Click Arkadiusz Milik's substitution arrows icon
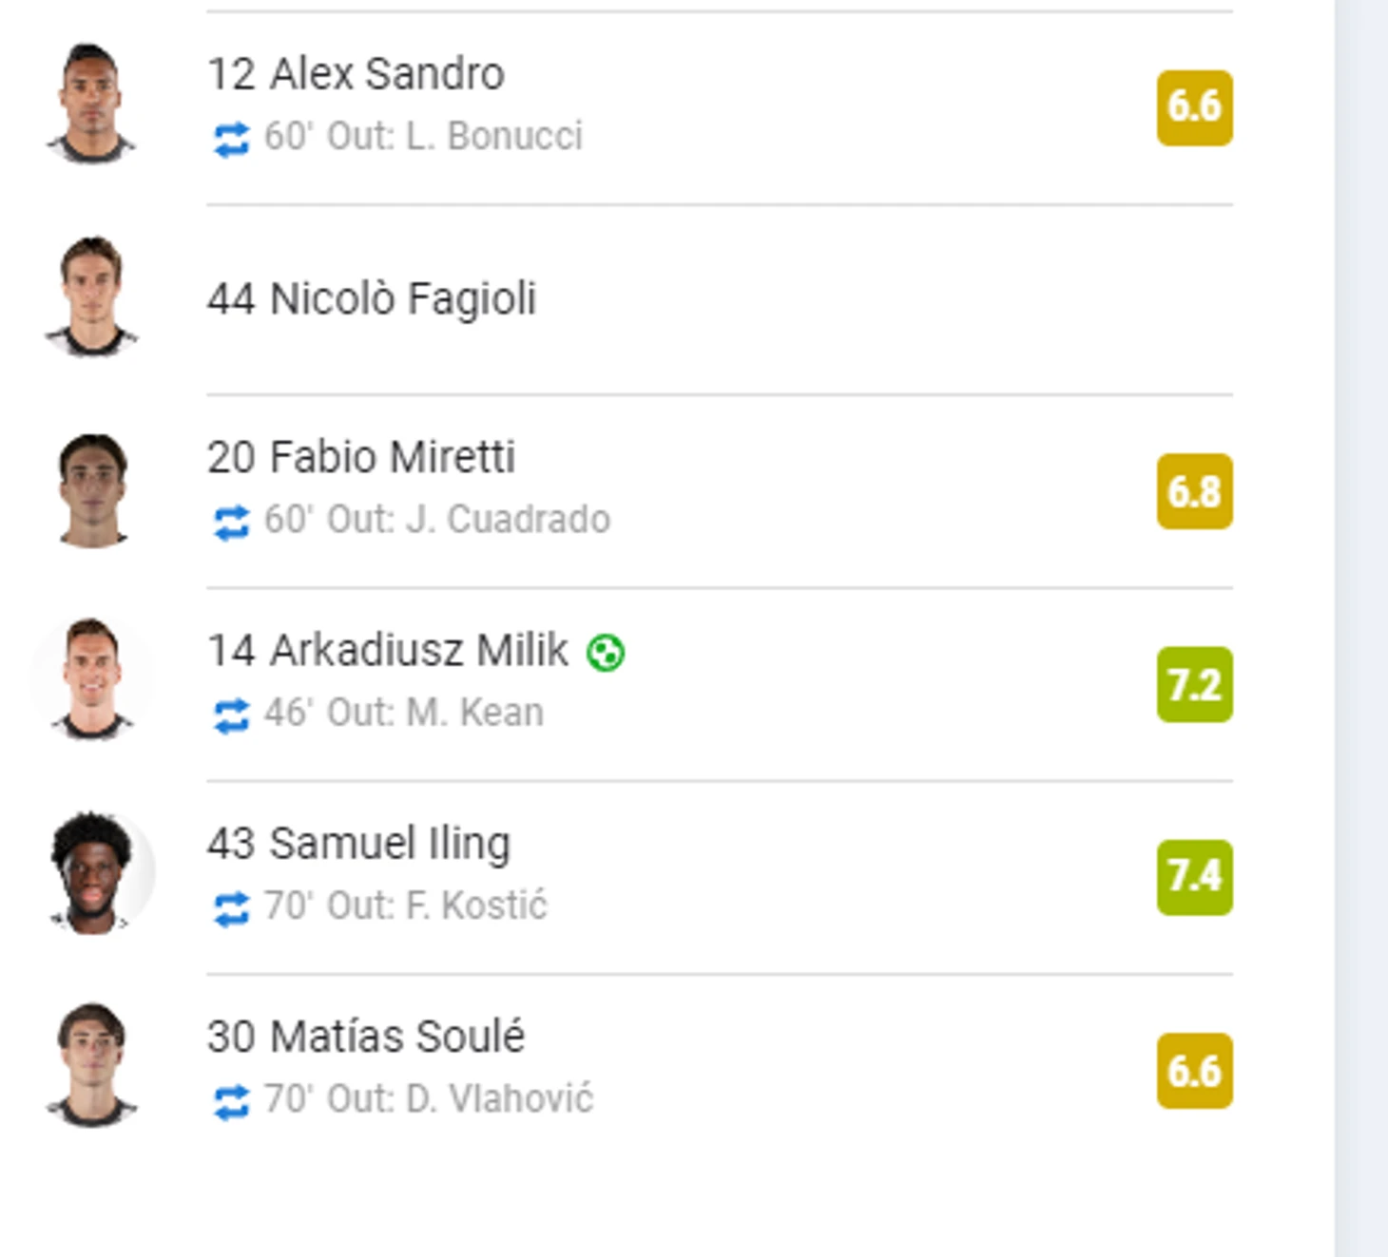The image size is (1388, 1257). click(x=231, y=715)
